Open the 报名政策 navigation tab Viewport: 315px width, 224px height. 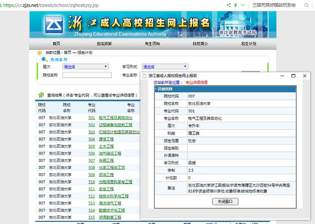104,44
